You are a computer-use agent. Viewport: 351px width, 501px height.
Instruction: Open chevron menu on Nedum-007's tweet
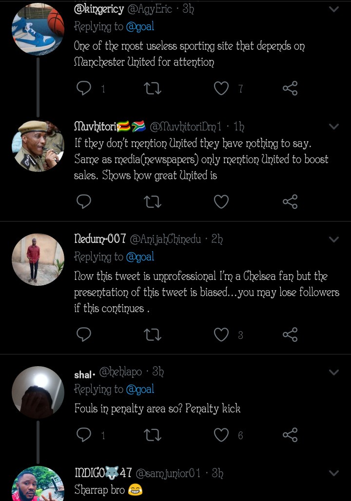coord(334,239)
